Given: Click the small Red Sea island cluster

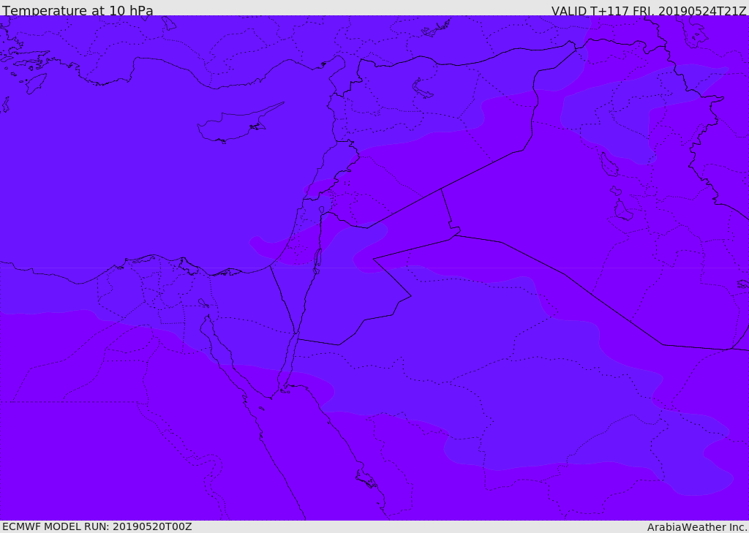Looking at the screenshot, I should pos(366,479).
